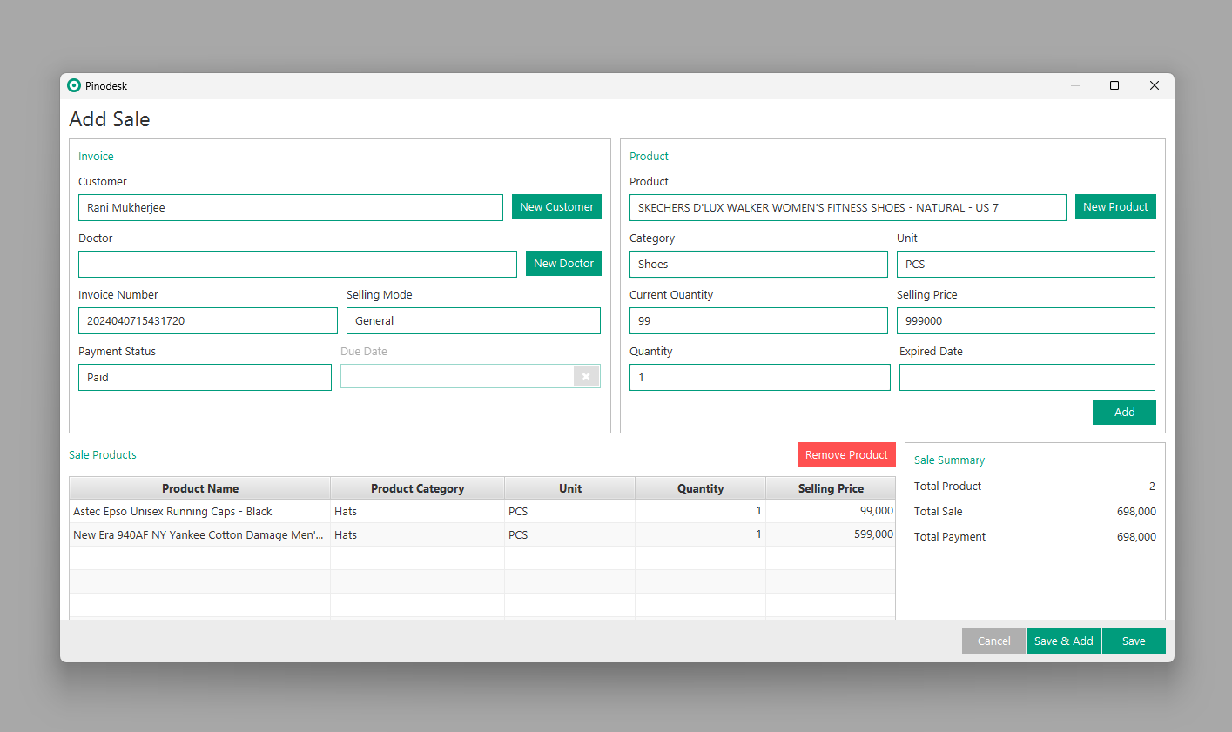This screenshot has height=732, width=1232.
Task: Click the Remove Product button
Action: [845, 455]
